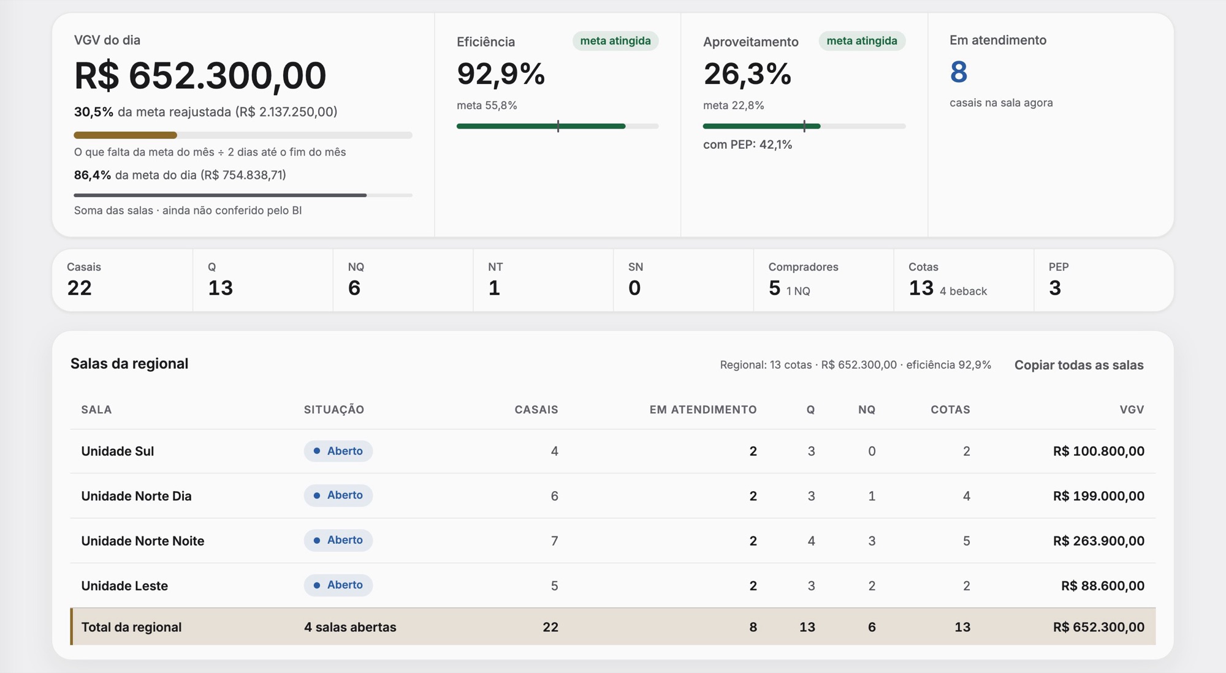
Task: Select the Unidade Norte Dia row name
Action: tap(136, 496)
